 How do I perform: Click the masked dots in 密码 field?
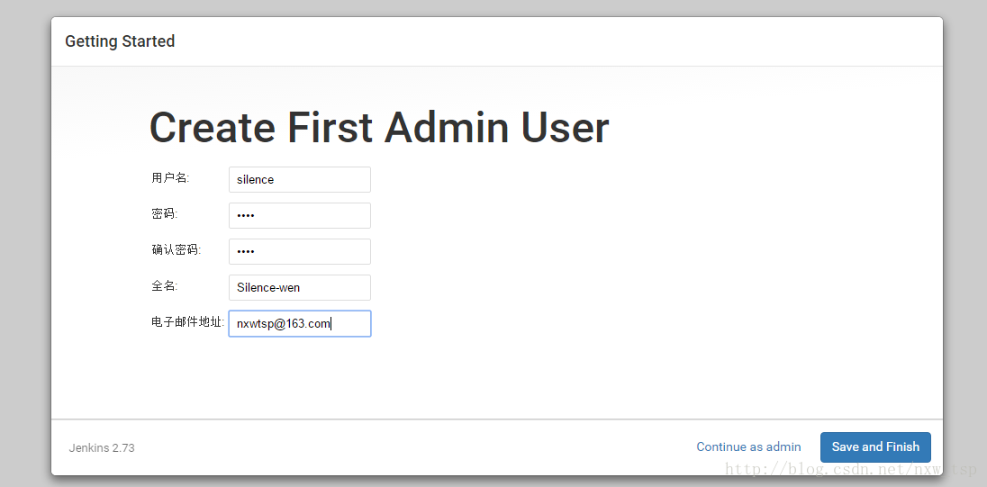(x=246, y=215)
